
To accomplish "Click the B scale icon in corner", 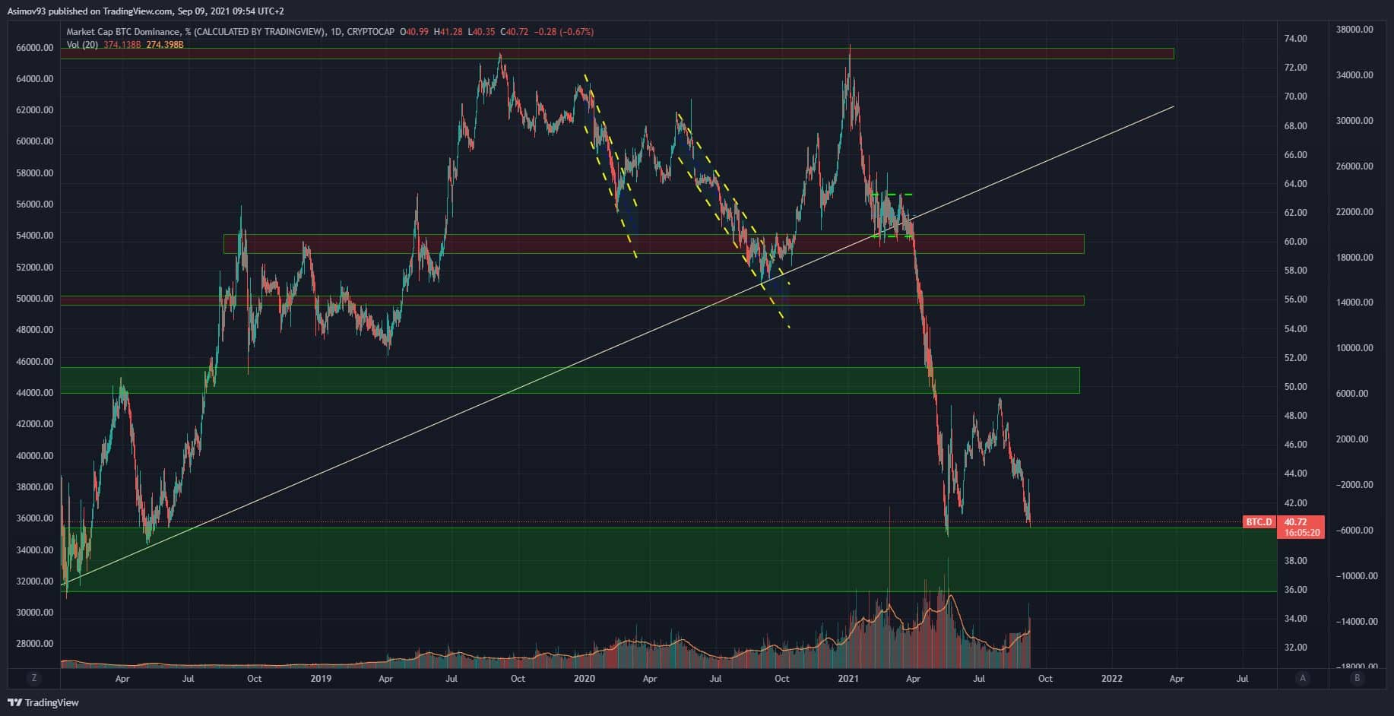I will tap(1358, 678).
